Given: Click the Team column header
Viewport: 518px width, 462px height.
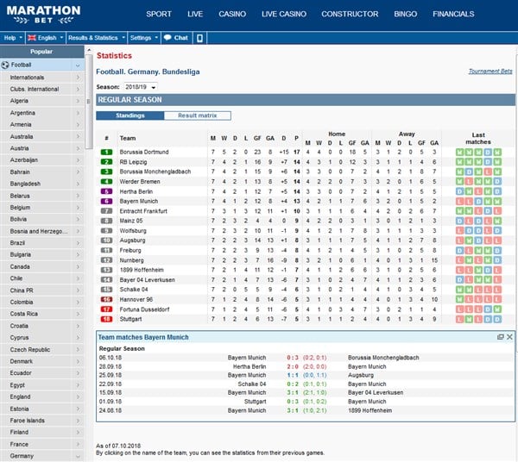Looking at the screenshot, I should (x=128, y=138).
